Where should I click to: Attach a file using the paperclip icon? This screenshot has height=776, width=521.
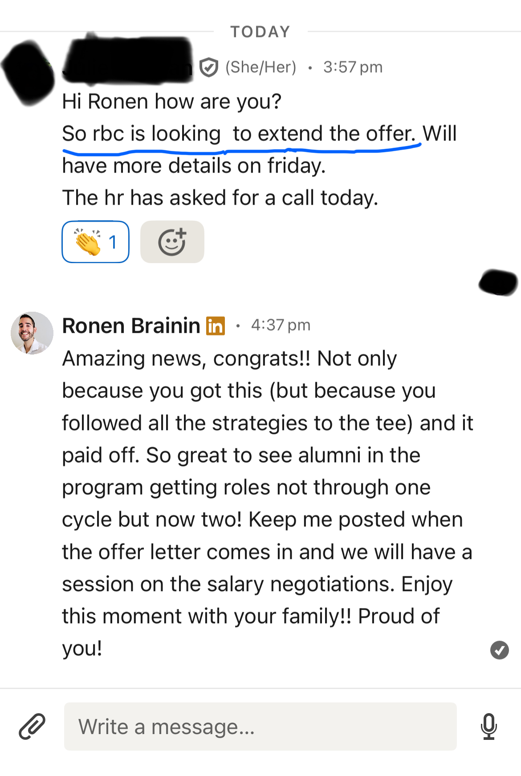[x=32, y=726]
